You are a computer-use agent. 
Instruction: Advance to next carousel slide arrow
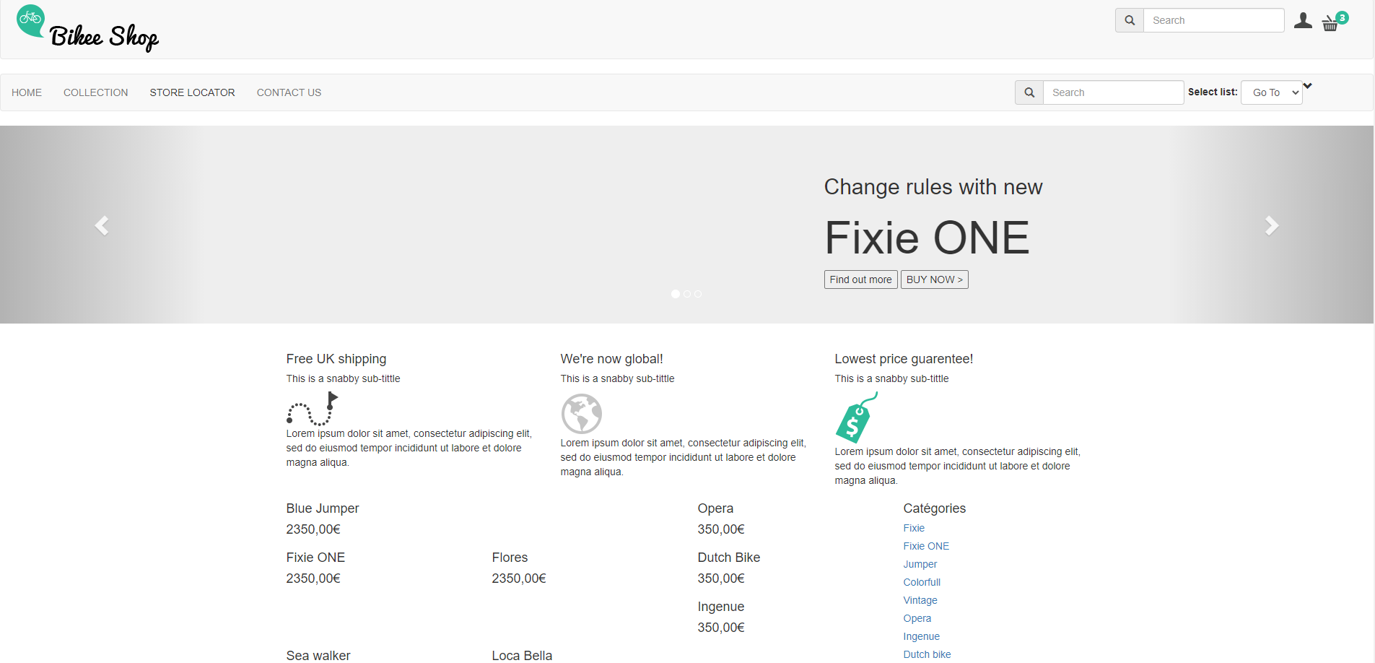coord(1272,225)
